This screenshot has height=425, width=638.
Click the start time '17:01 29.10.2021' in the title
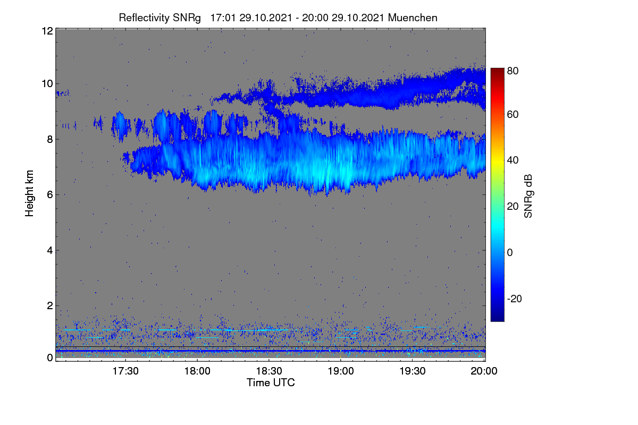tap(251, 18)
